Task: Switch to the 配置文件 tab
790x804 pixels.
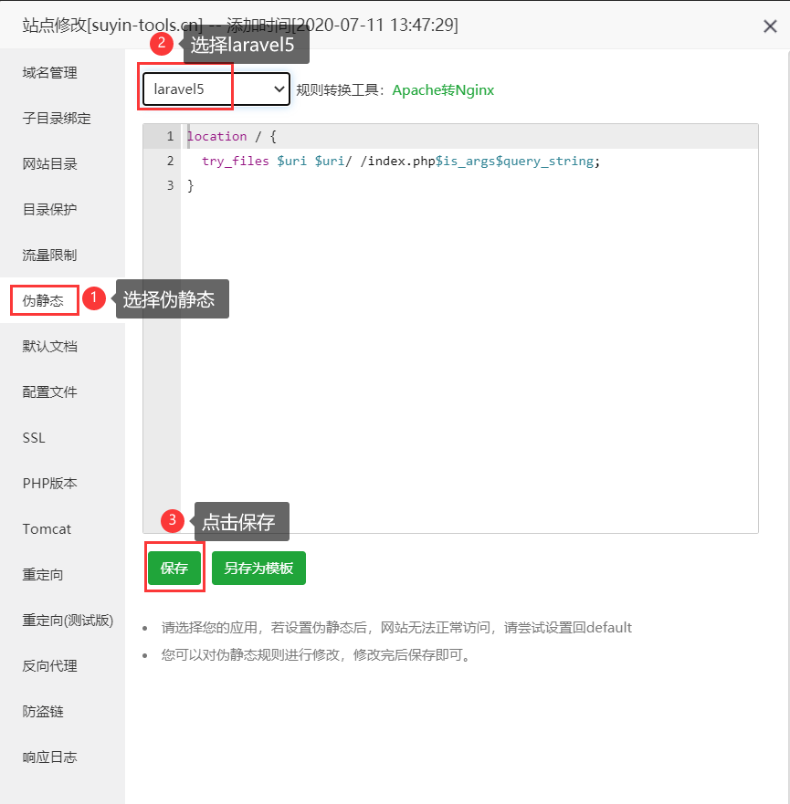Action: [x=50, y=392]
